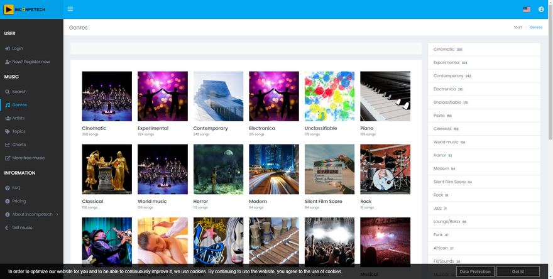Open the Charts graph icon
This screenshot has width=553, height=279.
tap(8, 145)
